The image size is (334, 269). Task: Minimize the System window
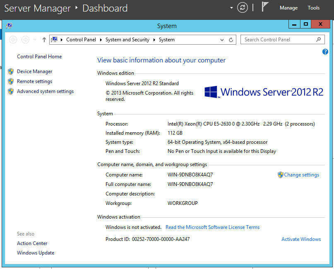point(294,24)
